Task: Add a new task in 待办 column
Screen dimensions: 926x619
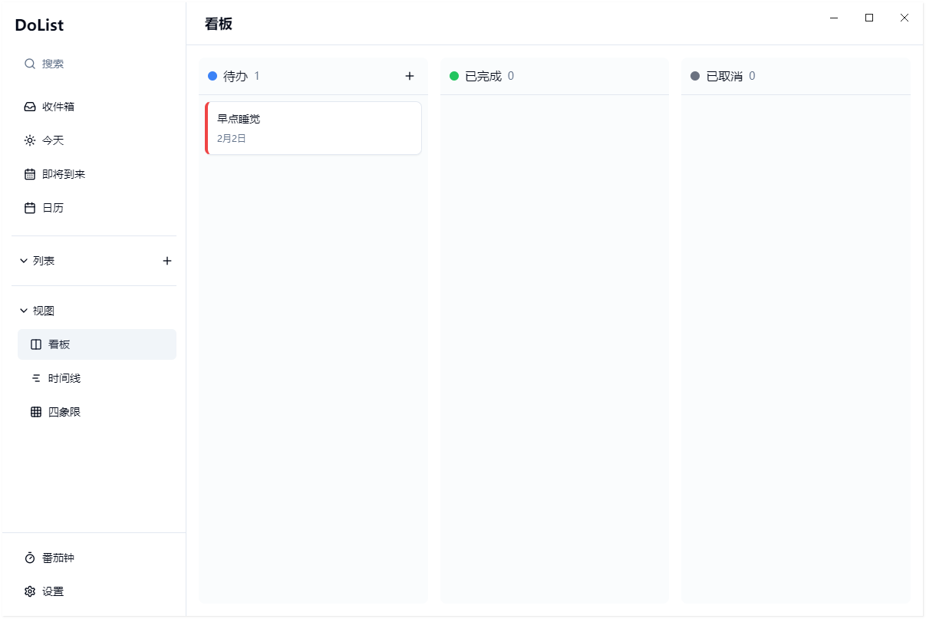Action: (x=409, y=76)
